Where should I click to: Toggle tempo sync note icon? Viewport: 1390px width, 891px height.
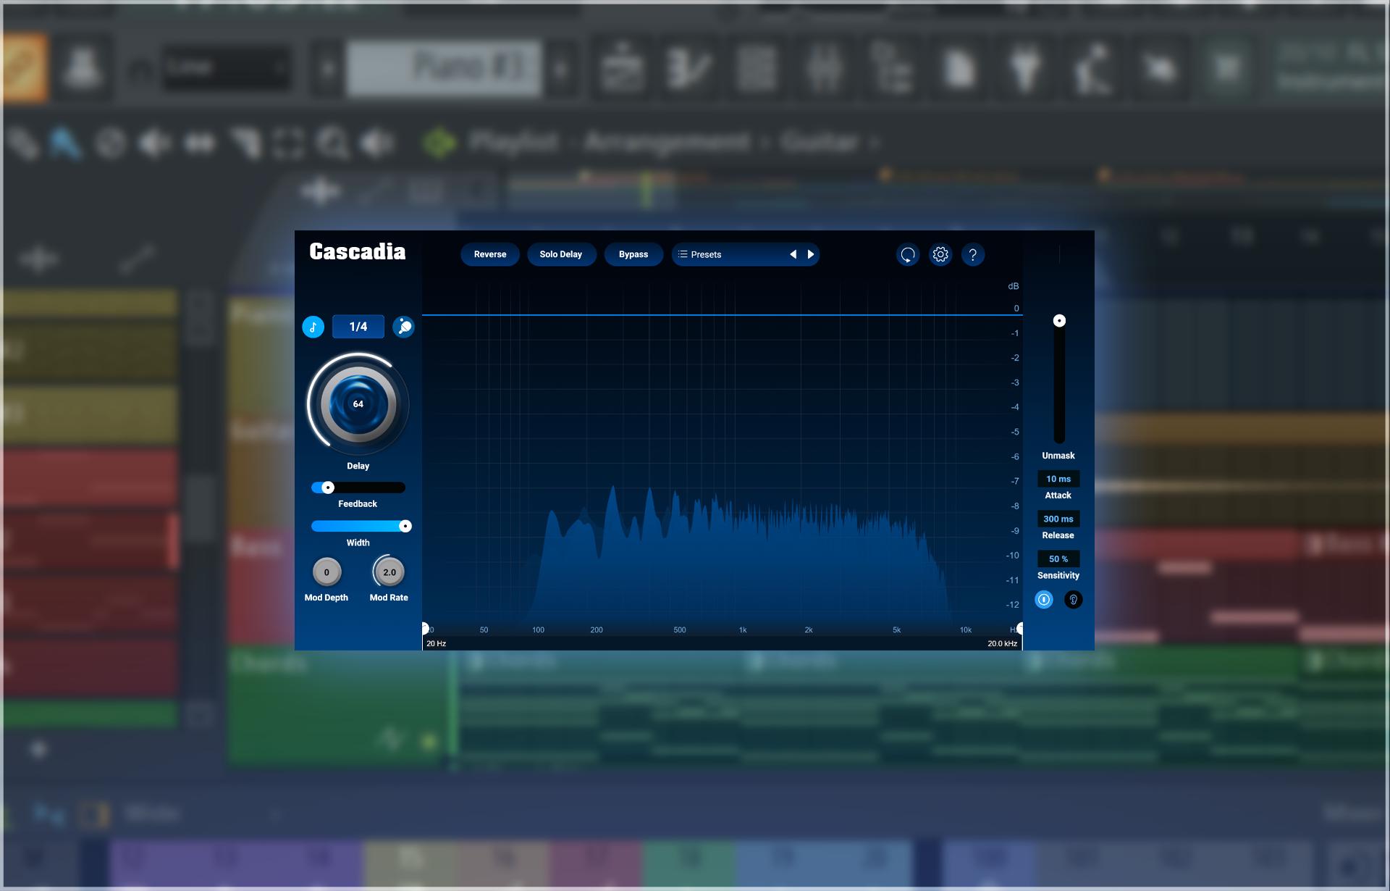pos(313,327)
